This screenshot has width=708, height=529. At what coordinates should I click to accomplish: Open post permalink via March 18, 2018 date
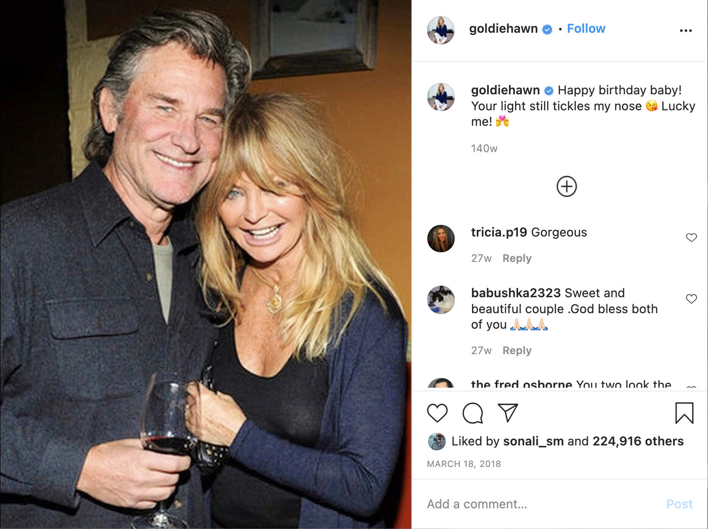464,464
